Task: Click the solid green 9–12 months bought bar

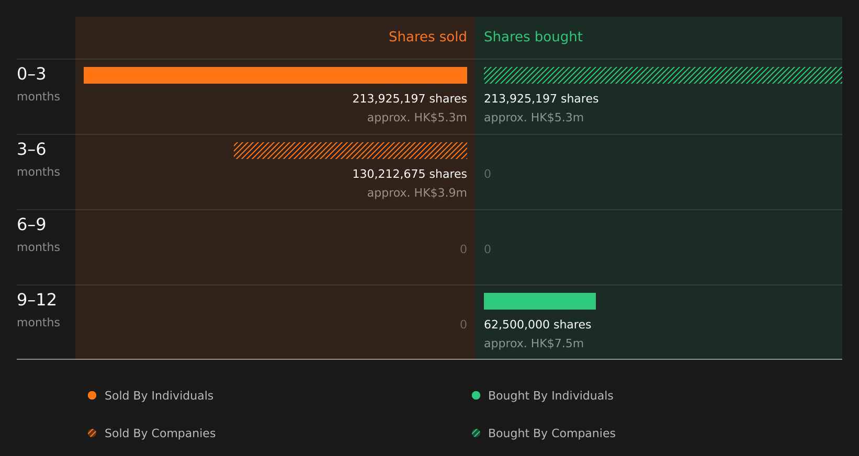Action: click(x=540, y=301)
